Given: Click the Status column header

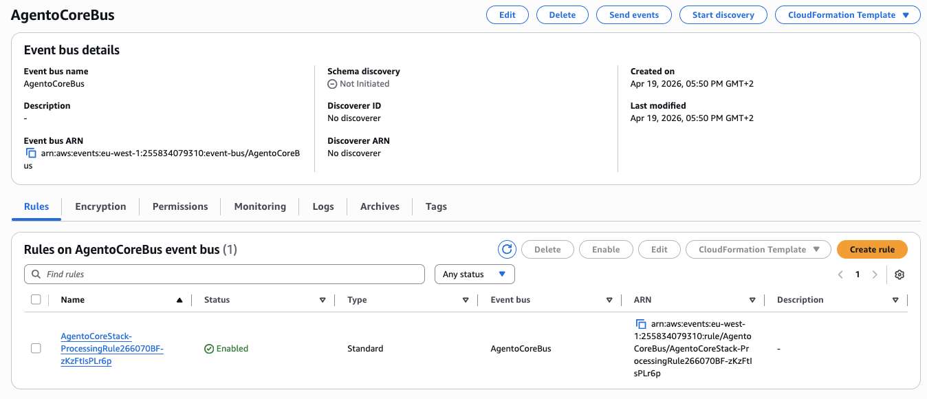Looking at the screenshot, I should (217, 300).
